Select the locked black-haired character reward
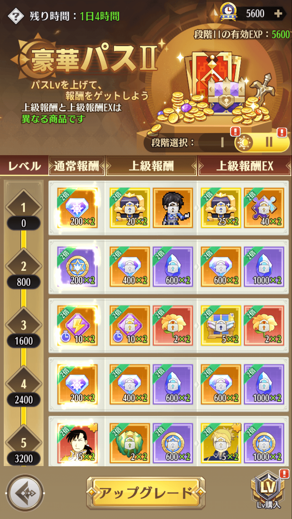 click(173, 208)
